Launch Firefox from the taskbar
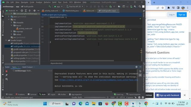The height and width of the screenshot is (107, 191). [x=107, y=104]
